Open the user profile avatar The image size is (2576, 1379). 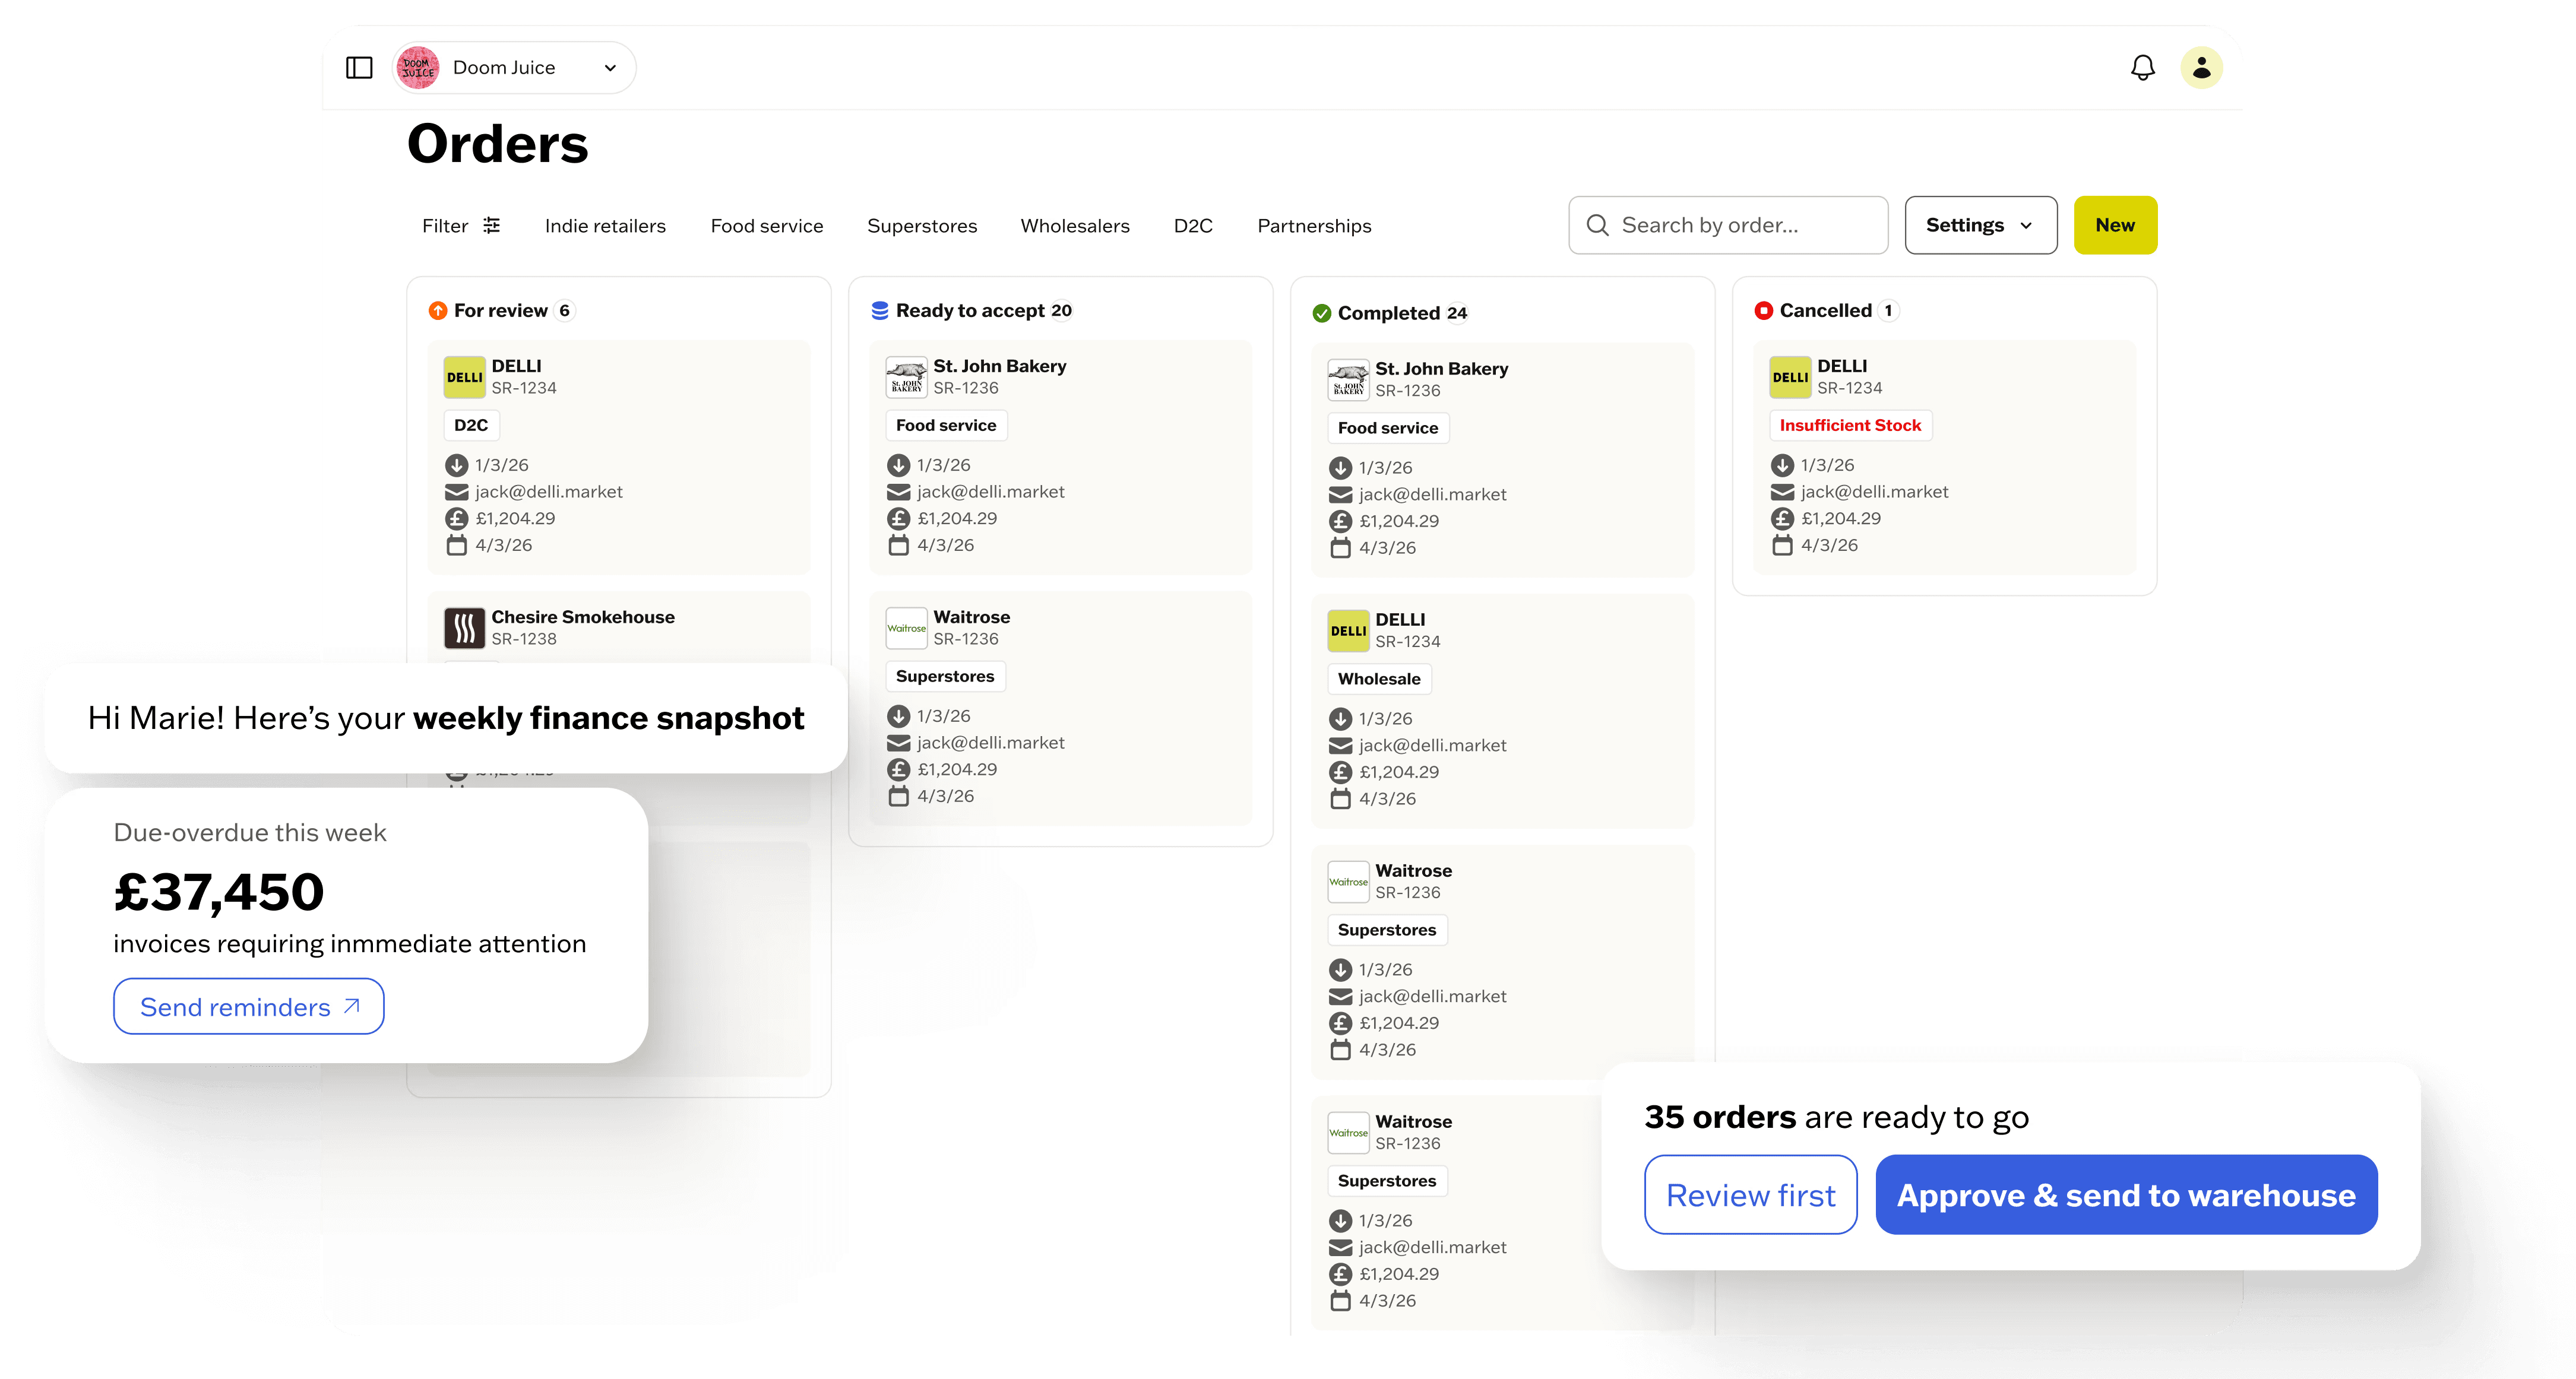[2201, 67]
